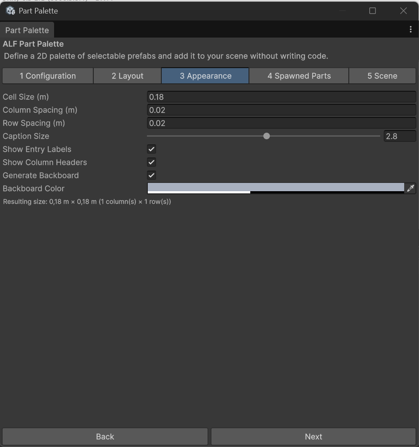Click the Show Entry Labels label text

[x=37, y=149]
